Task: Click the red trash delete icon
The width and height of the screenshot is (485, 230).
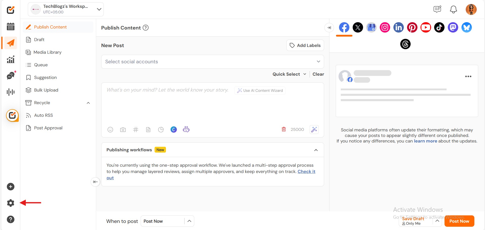Action: pos(284,129)
